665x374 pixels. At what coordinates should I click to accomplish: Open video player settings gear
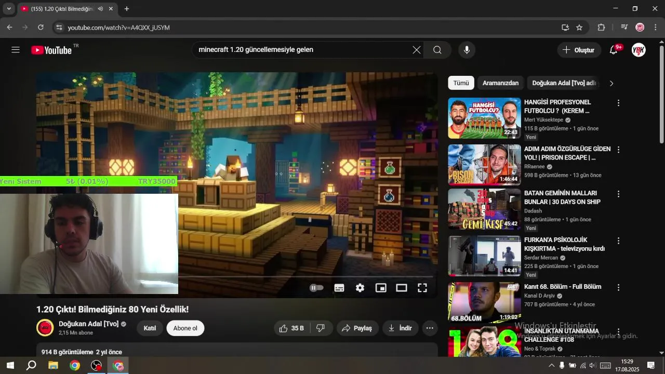click(360, 288)
